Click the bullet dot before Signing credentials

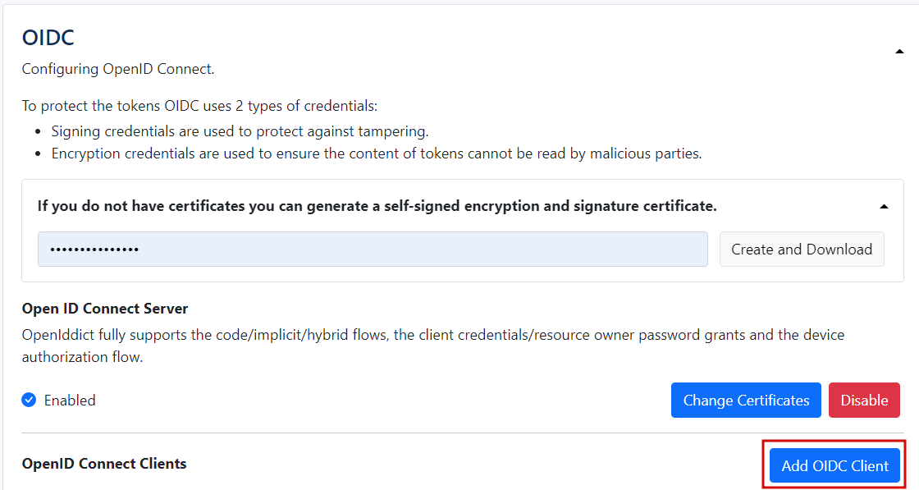38,131
